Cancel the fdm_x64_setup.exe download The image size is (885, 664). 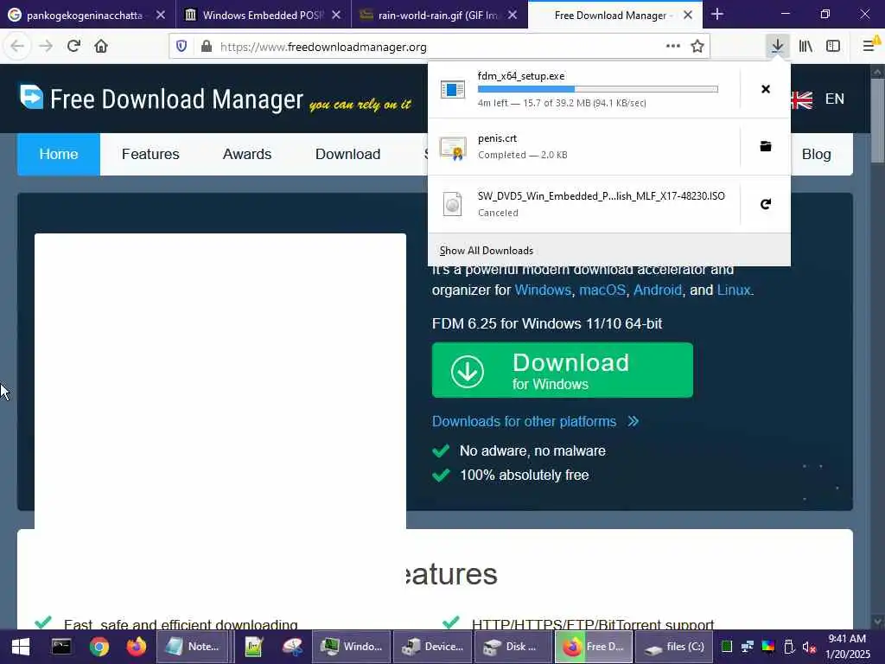[766, 89]
